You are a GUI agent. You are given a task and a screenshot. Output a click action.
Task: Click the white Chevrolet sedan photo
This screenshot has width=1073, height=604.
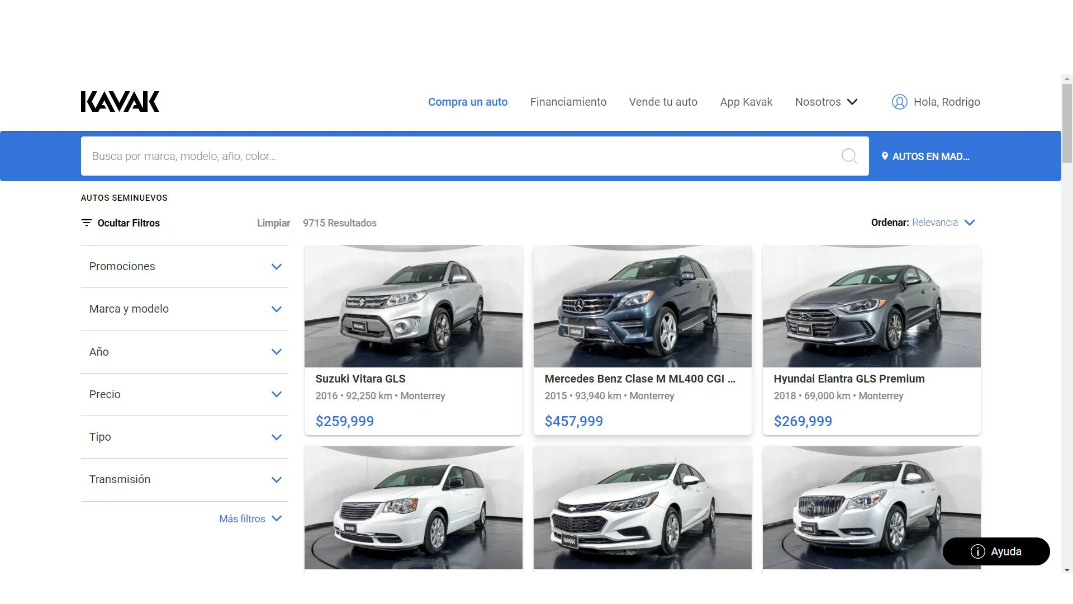[x=643, y=508]
